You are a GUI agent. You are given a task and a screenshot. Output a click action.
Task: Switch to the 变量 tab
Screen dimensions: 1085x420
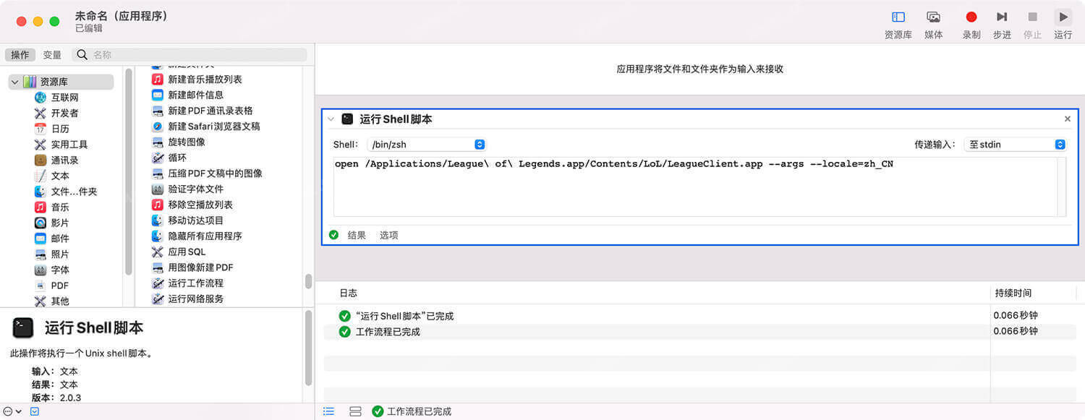[51, 54]
